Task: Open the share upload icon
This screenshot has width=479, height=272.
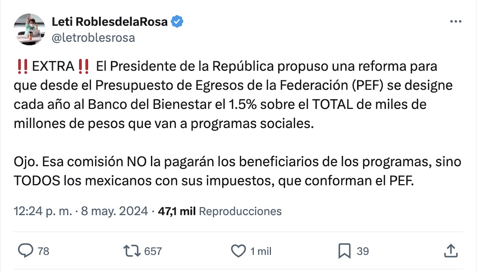Action: click(451, 251)
